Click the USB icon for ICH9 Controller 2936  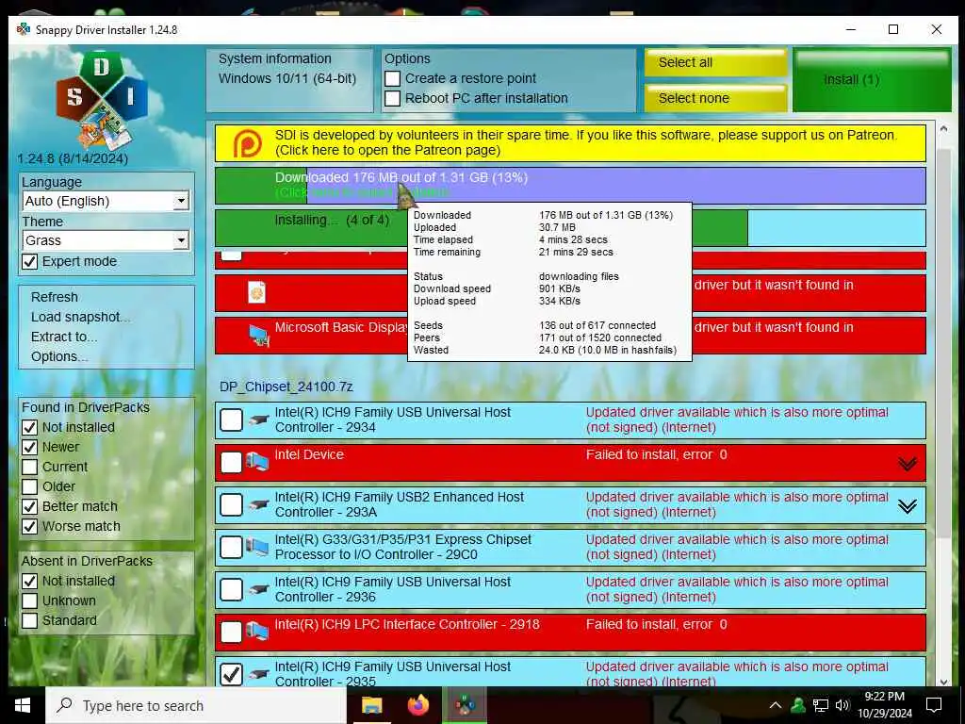click(x=258, y=590)
